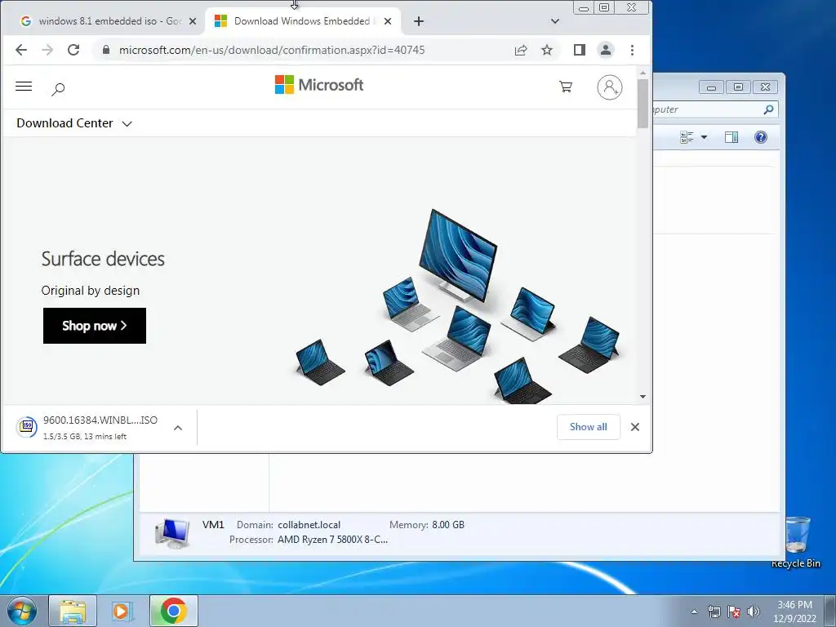The image size is (836, 627).
Task: Bookmark this tab with the star
Action: pos(547,50)
